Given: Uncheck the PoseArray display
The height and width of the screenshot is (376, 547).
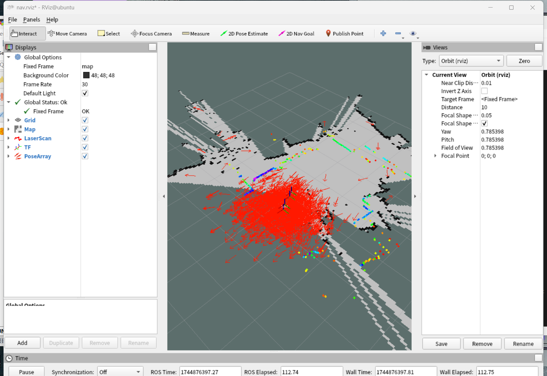Looking at the screenshot, I should pos(85,156).
